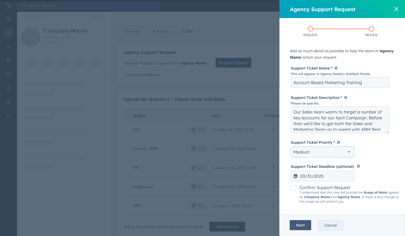
Task: Switch to the Activities tab
Action: [161, 31]
